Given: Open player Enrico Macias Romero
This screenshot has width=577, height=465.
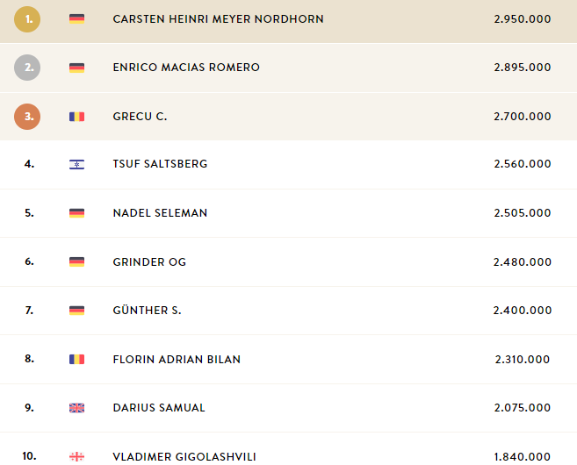Looking at the screenshot, I should pos(186,68).
